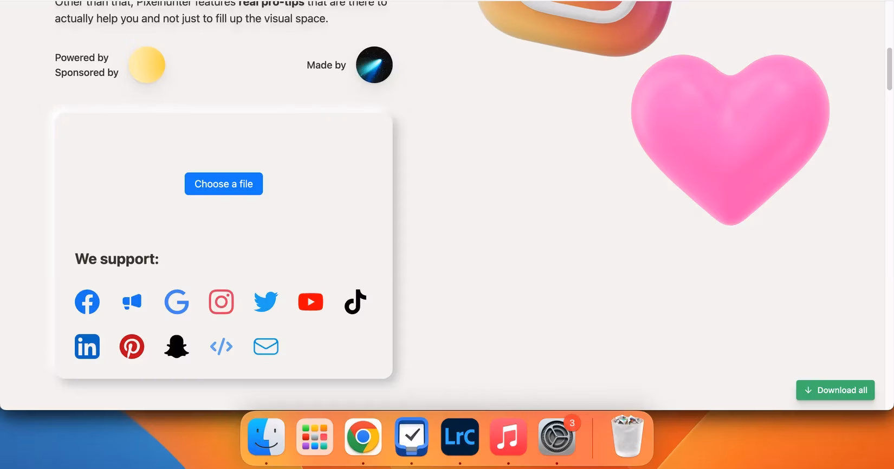Select the Twitter bird icon
894x469 pixels.
click(x=266, y=302)
